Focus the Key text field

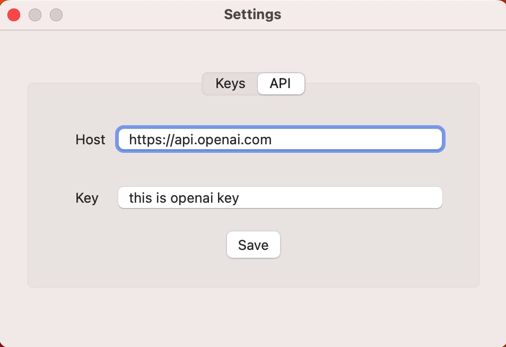tap(280, 197)
